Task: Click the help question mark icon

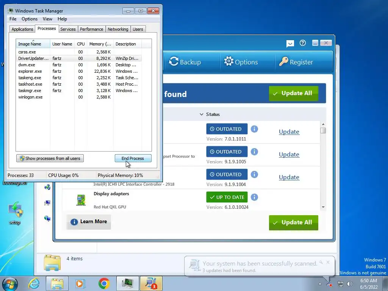Action: 303,43
